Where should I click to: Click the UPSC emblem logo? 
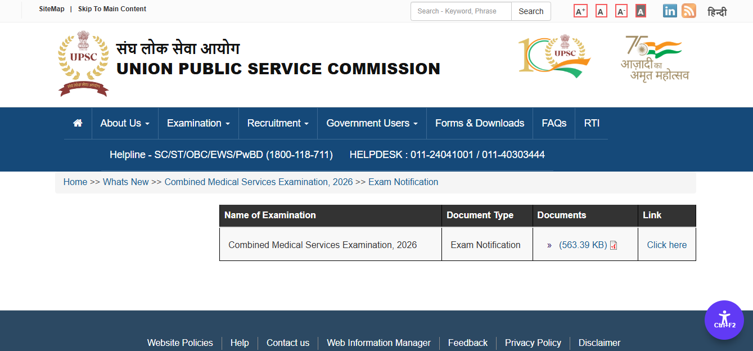[x=83, y=62]
